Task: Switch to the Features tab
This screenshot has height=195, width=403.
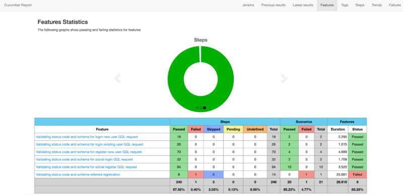Action: click(327, 5)
